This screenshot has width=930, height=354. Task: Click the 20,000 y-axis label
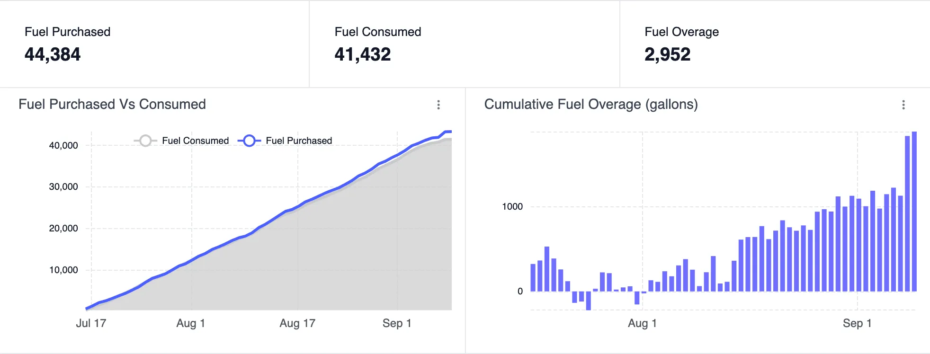(x=63, y=228)
